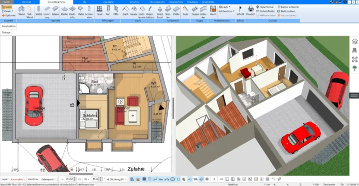Select the Wand wall tool

(21, 11)
